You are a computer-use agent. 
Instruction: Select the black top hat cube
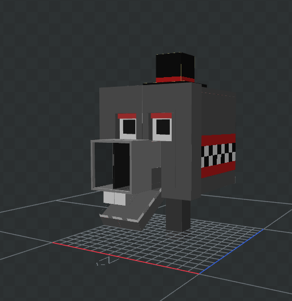tap(175, 65)
